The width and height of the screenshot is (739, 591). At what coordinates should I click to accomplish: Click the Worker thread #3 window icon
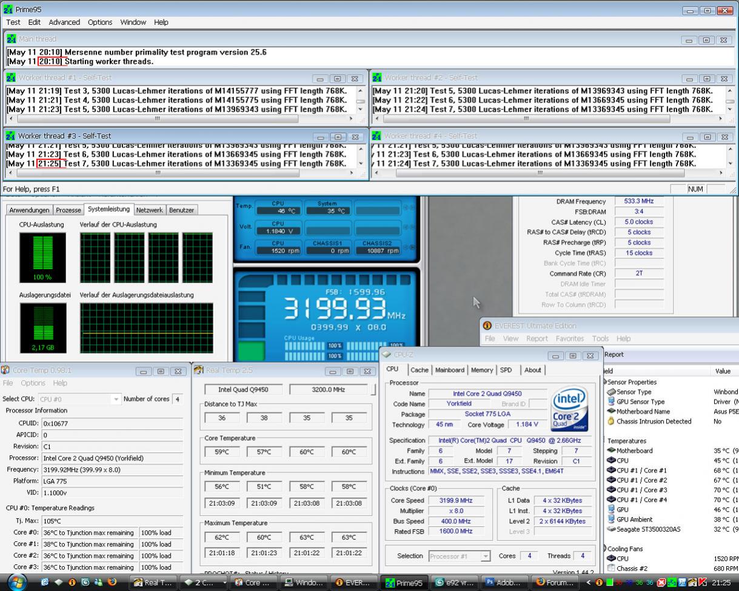11,136
